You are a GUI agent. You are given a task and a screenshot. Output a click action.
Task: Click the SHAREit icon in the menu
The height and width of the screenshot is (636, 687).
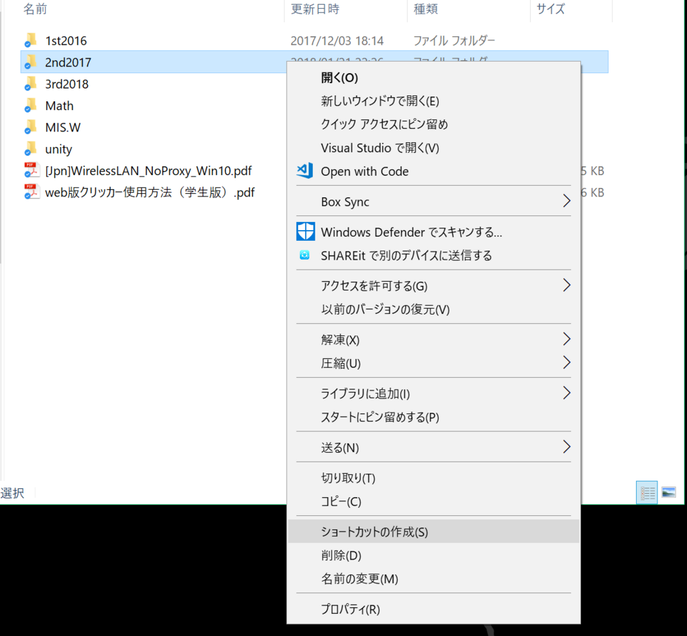305,256
